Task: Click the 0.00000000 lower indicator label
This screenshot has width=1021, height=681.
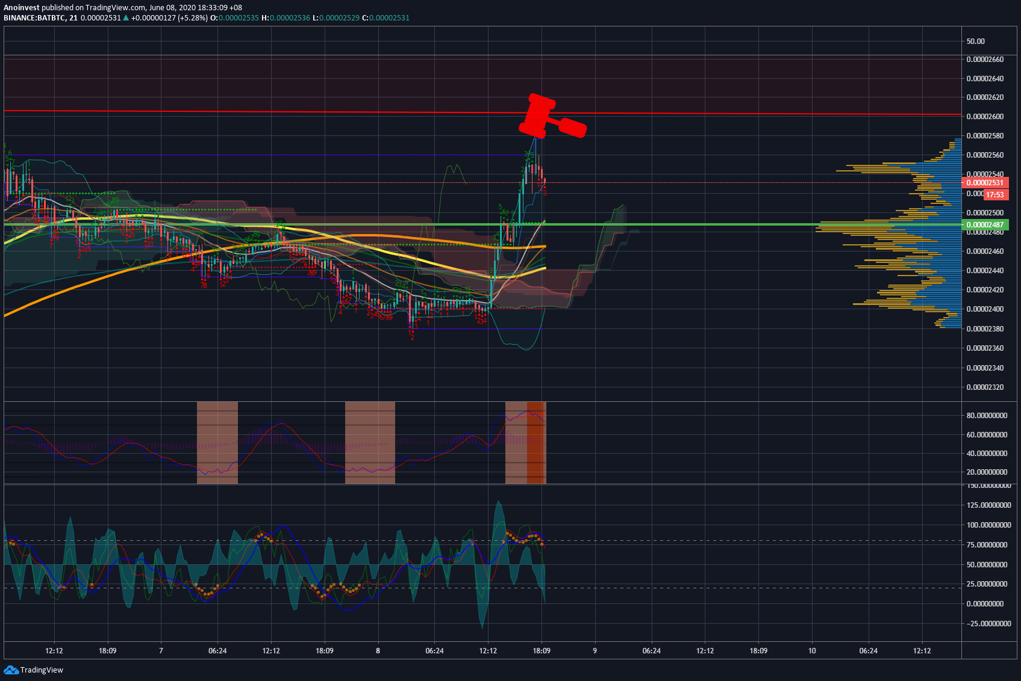Action: [x=985, y=604]
